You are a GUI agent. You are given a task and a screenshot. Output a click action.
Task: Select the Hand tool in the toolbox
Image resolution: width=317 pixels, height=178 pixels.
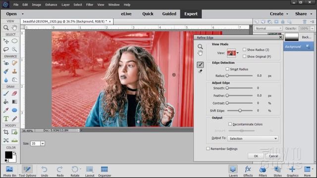point(14,28)
